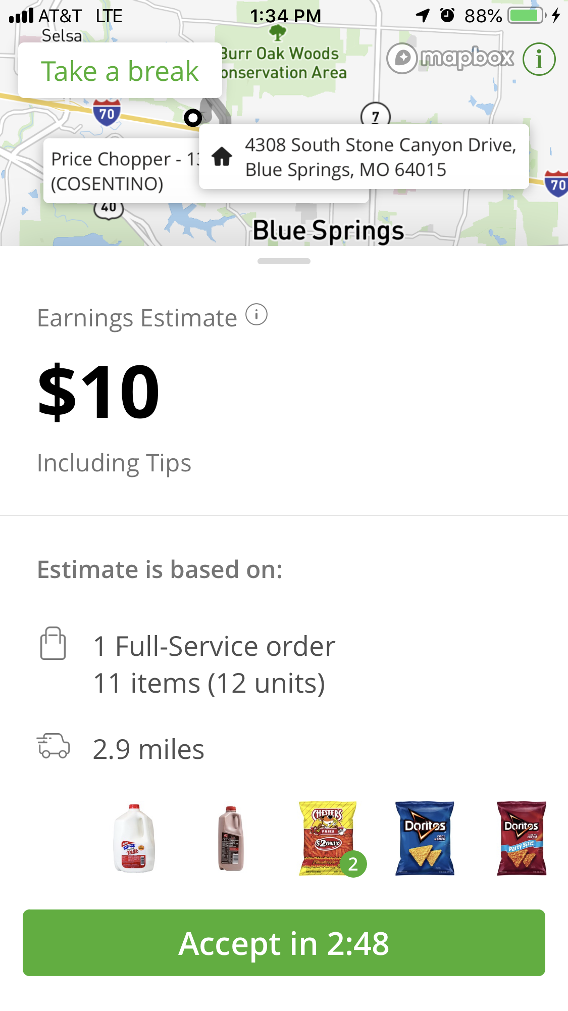Tap the delivery truck distance icon
The height and width of the screenshot is (1011, 568).
pos(53,746)
